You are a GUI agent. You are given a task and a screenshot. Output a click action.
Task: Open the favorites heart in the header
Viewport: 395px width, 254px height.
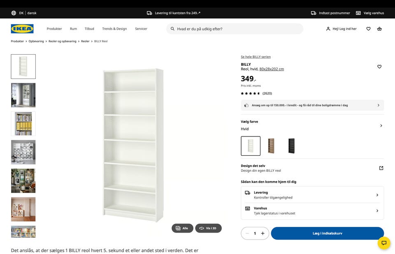point(368,29)
